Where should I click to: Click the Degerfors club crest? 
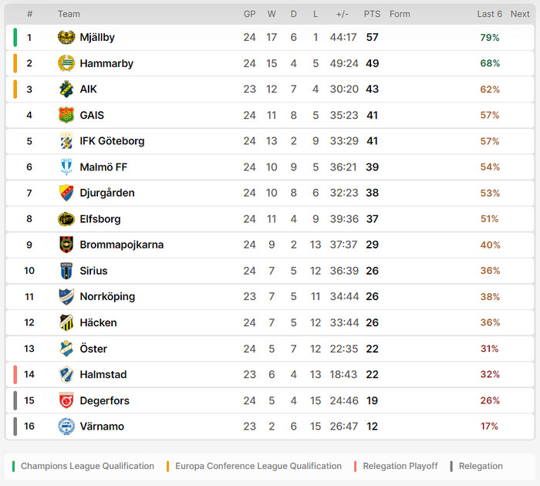(x=66, y=400)
